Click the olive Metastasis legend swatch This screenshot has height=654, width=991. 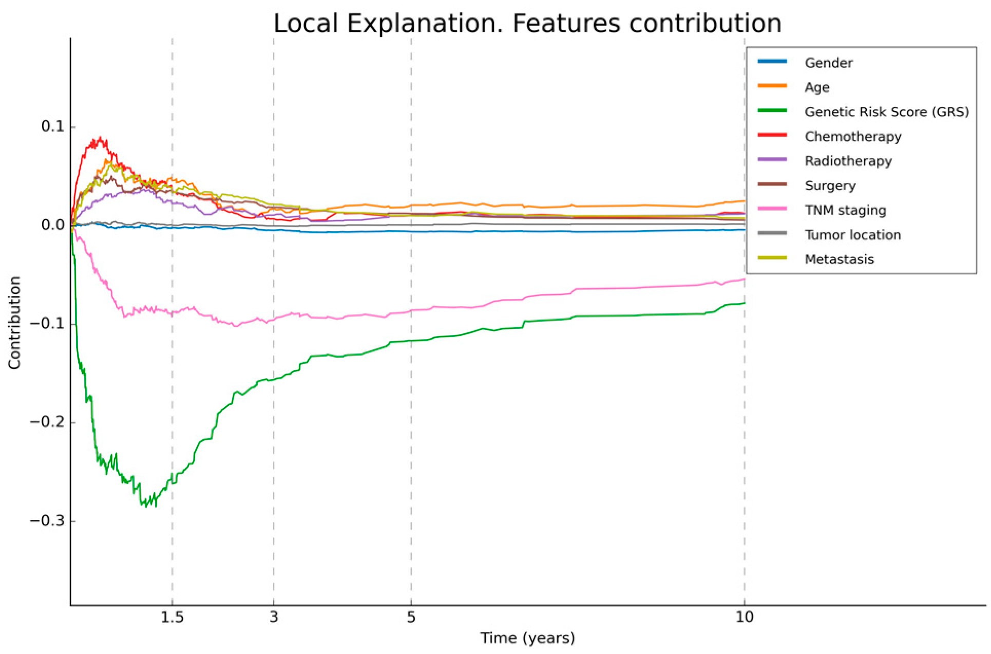[x=772, y=258]
